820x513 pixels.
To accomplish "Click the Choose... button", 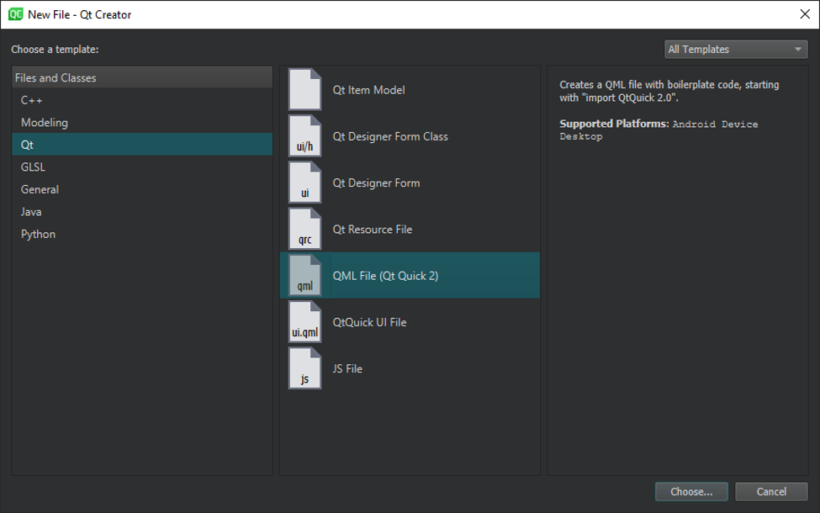I will pos(691,492).
